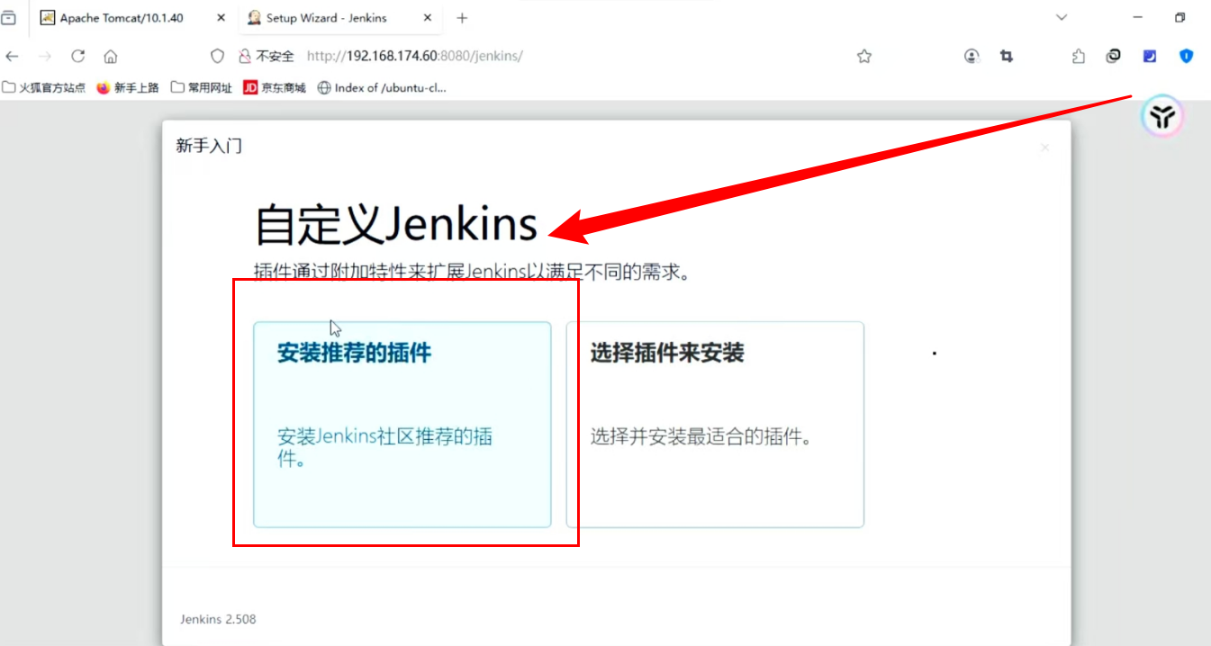
Task: Open the 火狐官方站点 bookmark folder
Action: (x=44, y=87)
